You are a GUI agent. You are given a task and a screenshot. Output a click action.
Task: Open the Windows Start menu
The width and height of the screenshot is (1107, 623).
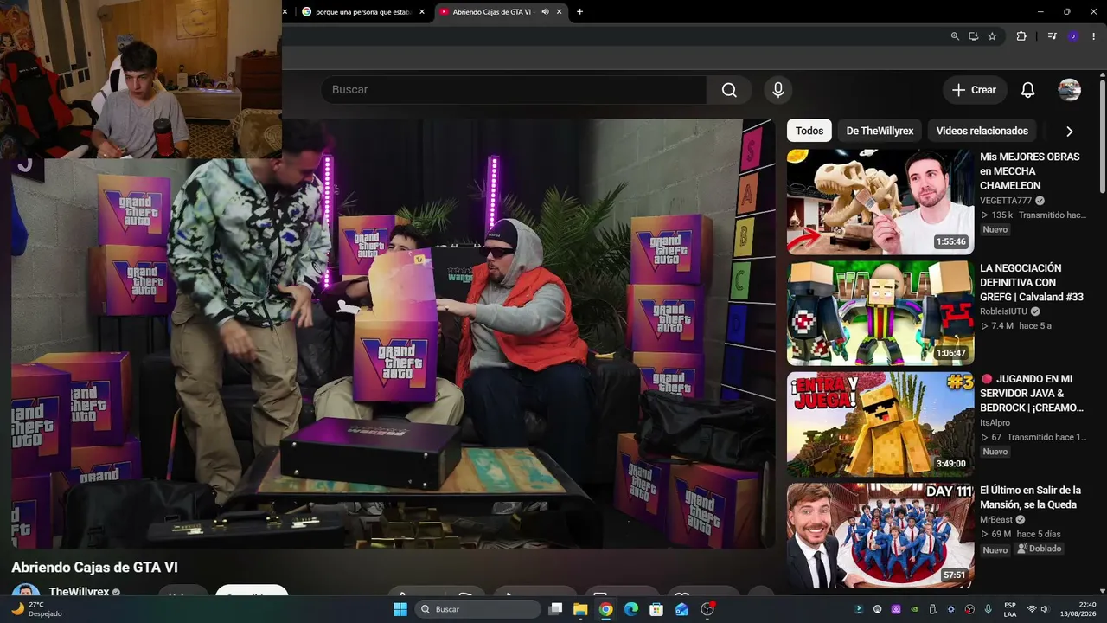point(400,609)
